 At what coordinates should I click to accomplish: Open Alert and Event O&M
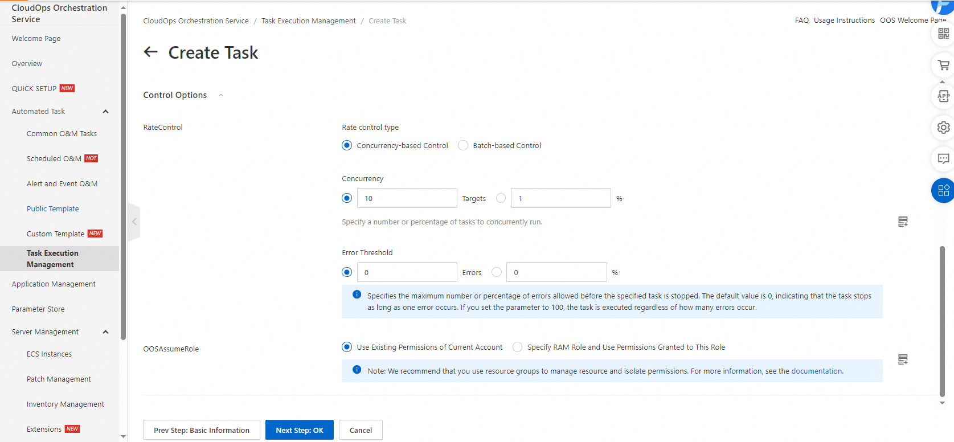pyautogui.click(x=62, y=184)
